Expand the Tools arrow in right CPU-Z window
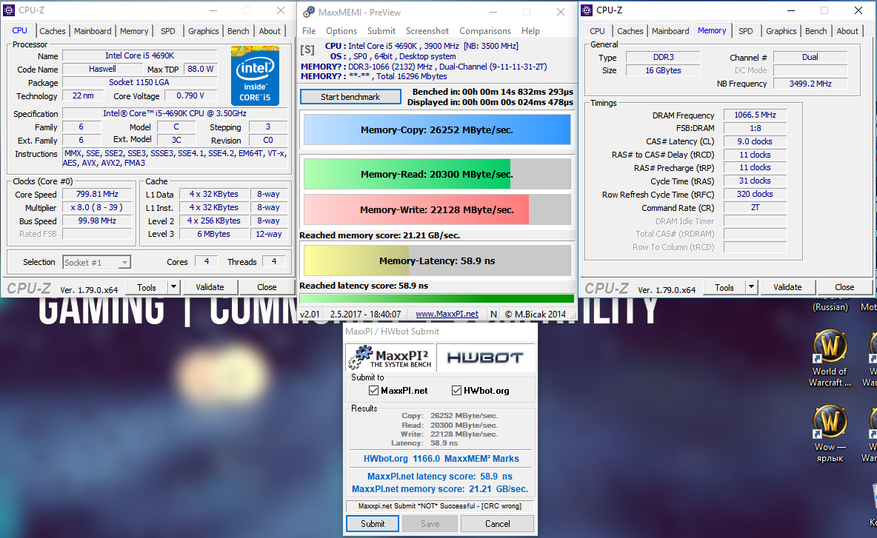The height and width of the screenshot is (538, 877). (751, 287)
